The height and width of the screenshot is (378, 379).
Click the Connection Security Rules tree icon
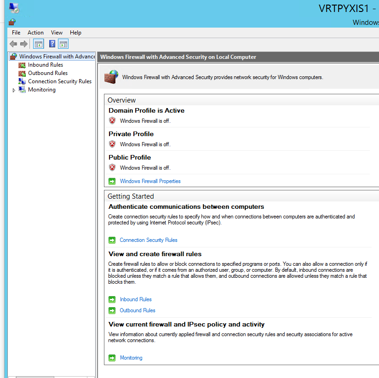click(22, 81)
